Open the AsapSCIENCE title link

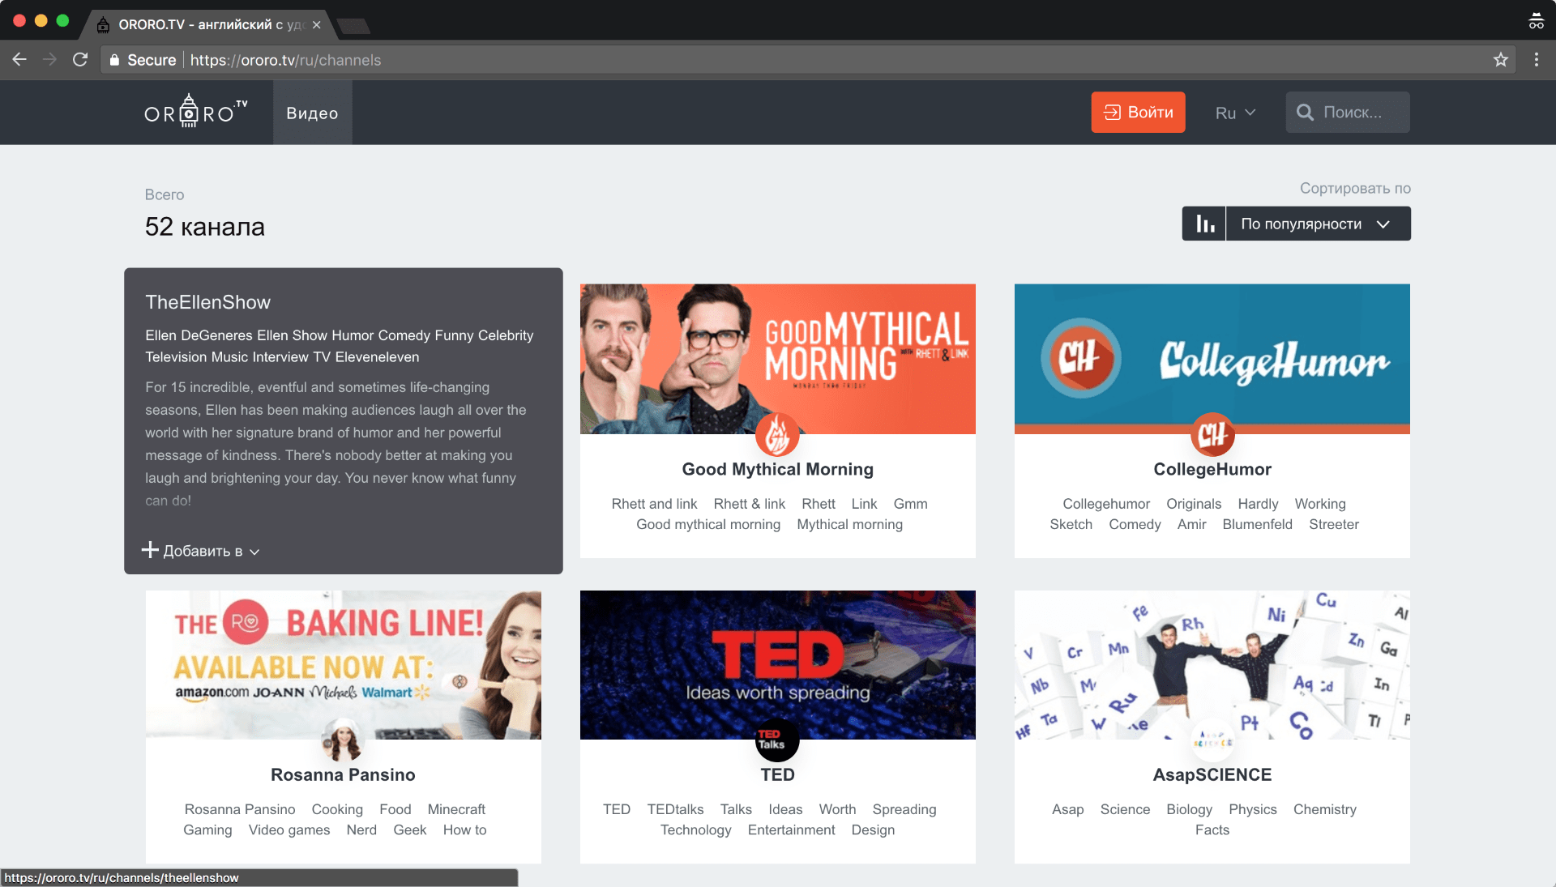tap(1212, 774)
